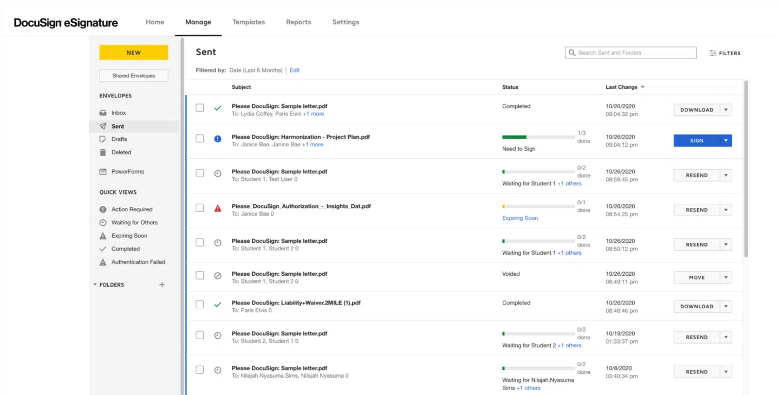Select the Action Required alert icon
The image size is (780, 395).
click(103, 209)
